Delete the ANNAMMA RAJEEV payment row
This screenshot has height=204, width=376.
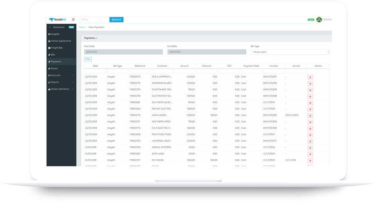coord(310,83)
